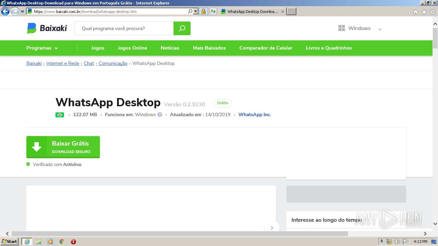This screenshot has height=246, width=438.
Task: Open the recent pages dropdown arrow
Action: click(x=22, y=12)
